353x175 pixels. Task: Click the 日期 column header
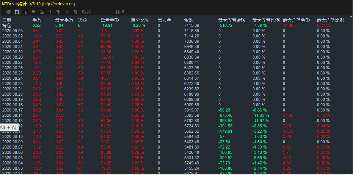click(7, 20)
